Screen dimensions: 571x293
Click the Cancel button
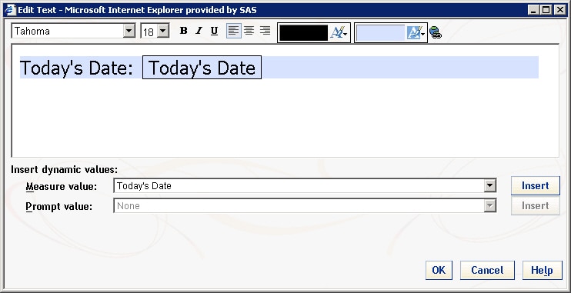point(487,270)
